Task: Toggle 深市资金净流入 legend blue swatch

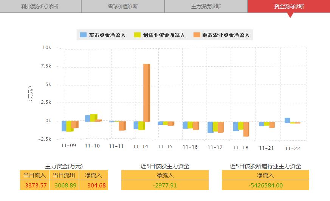Action: click(x=83, y=35)
